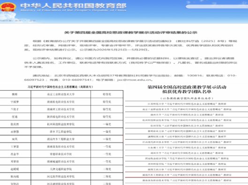Click the 湖南理工职业技术学院 cell
248x185 pixels.
(x=61, y=109)
